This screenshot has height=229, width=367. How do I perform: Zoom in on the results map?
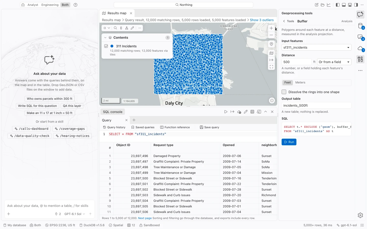(x=271, y=28)
